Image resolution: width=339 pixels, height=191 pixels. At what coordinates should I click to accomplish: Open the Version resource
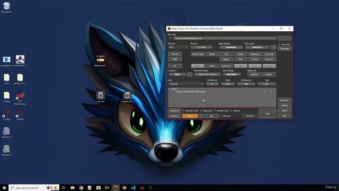269,74
